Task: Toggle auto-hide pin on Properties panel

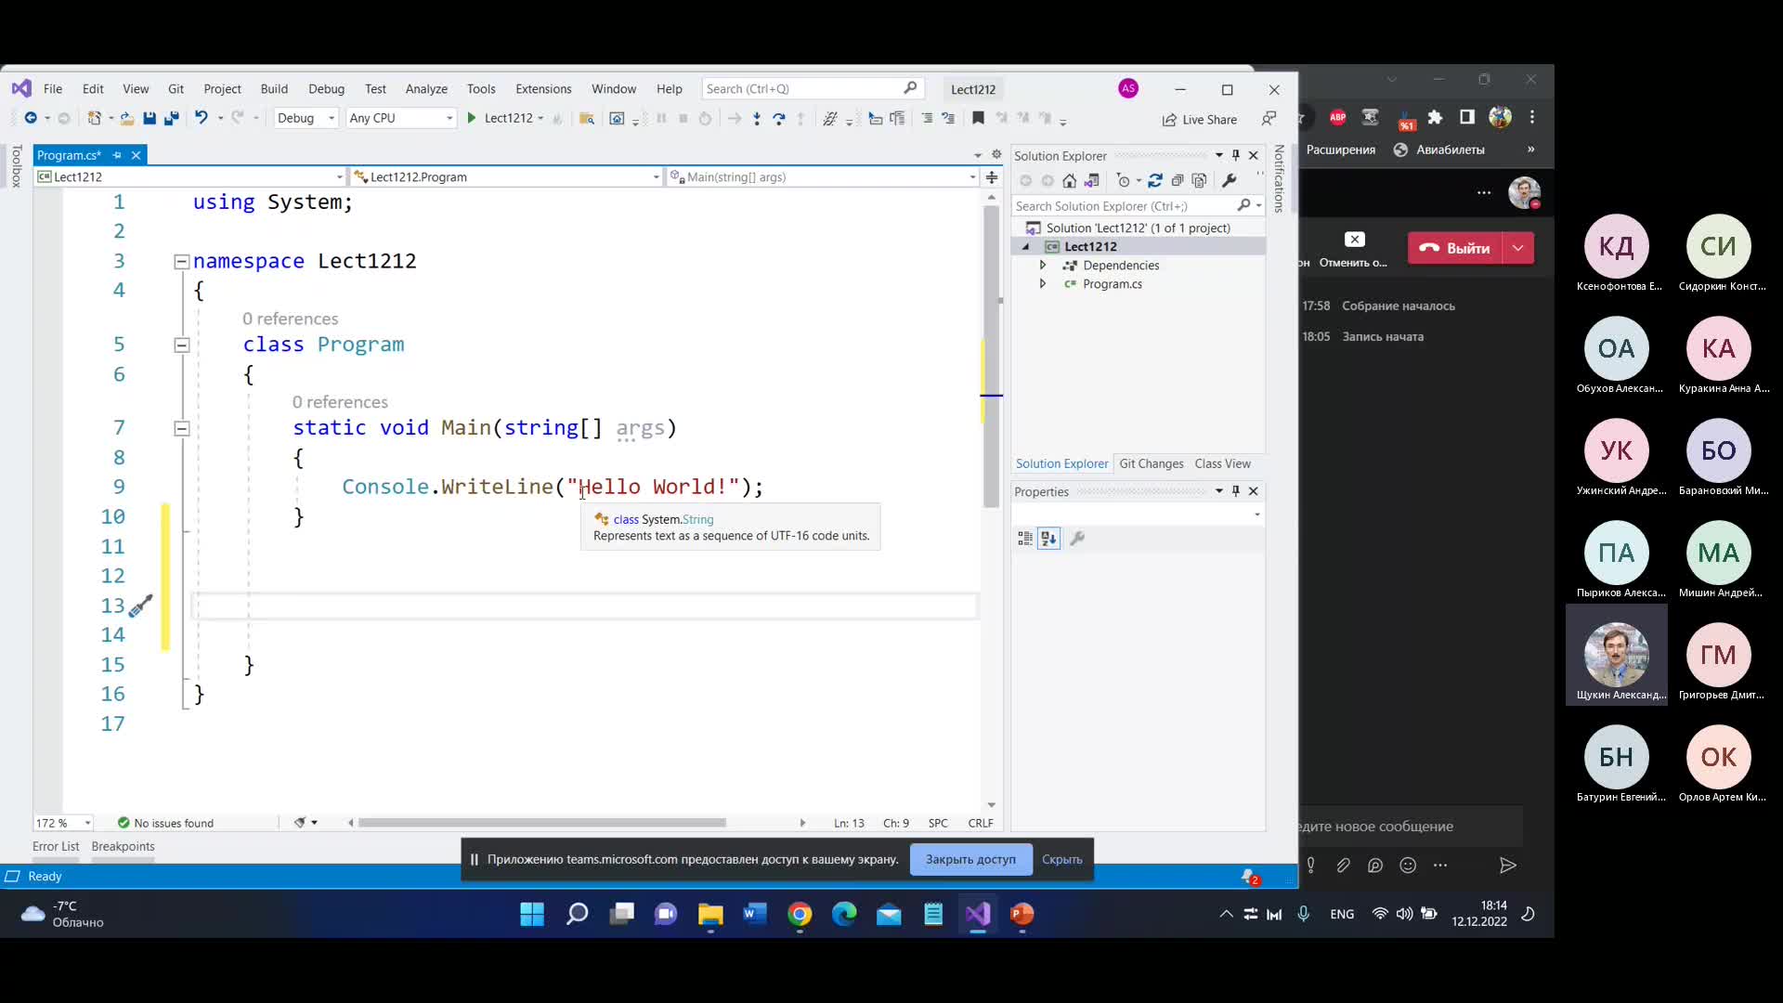Action: [1236, 491]
